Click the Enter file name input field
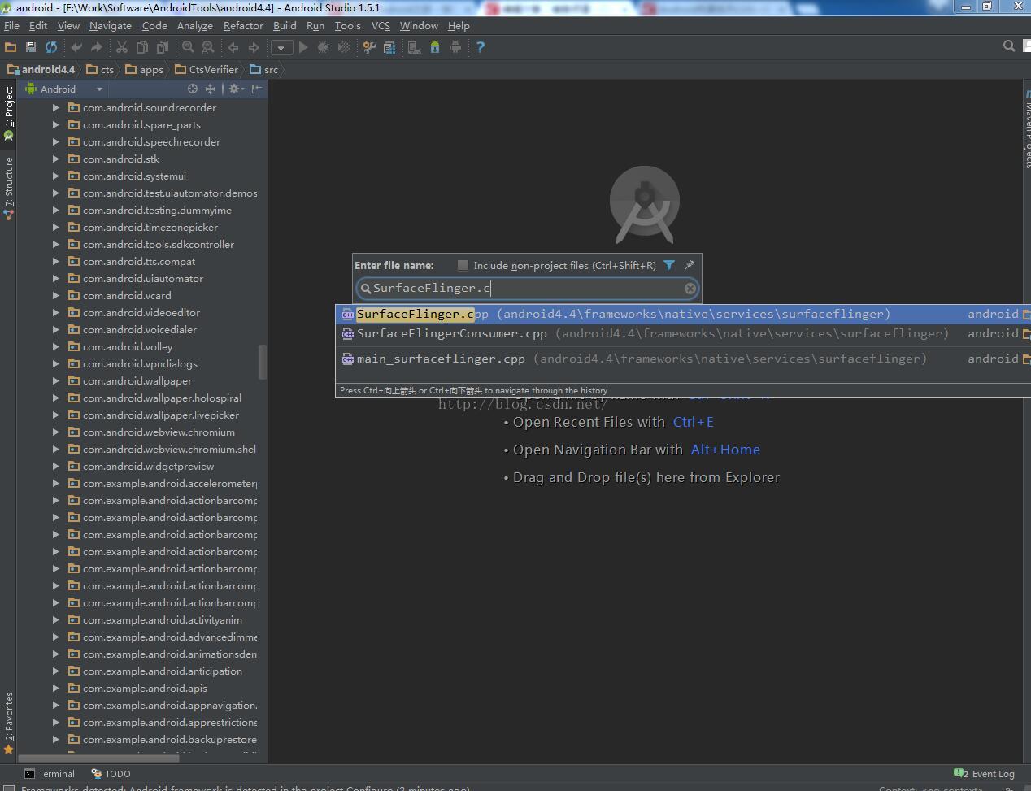 pyautogui.click(x=527, y=288)
